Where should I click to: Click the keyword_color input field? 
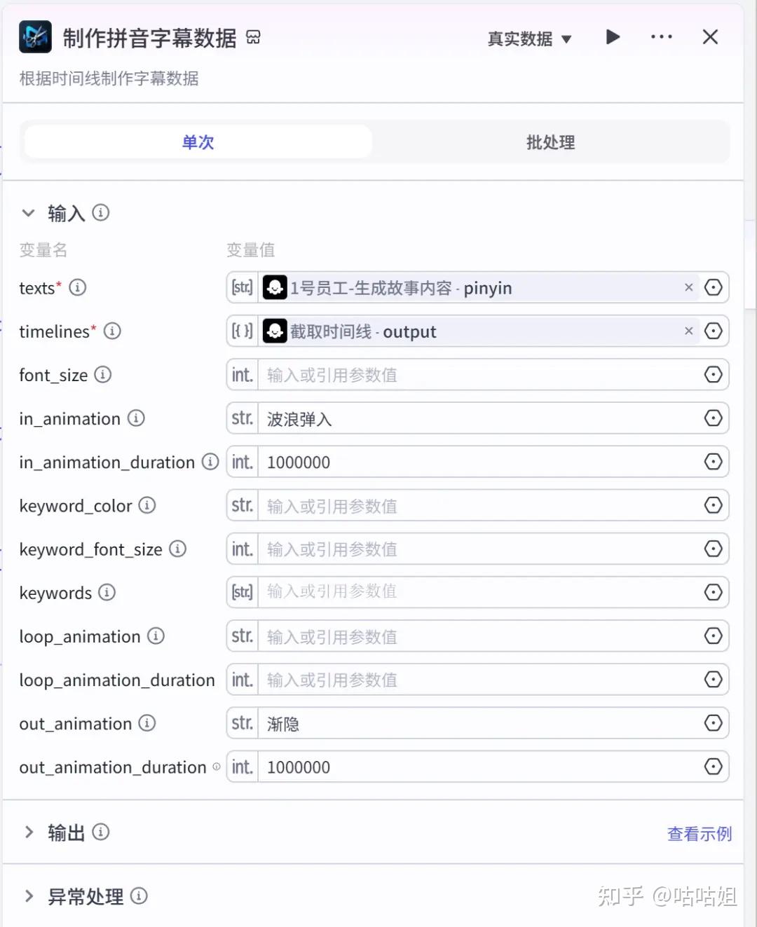click(x=477, y=506)
